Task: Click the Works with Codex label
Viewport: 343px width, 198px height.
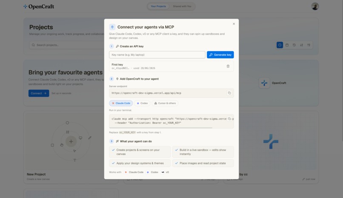Action: (x=152, y=172)
